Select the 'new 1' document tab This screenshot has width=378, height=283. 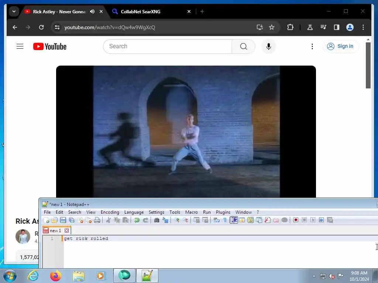tap(55, 231)
